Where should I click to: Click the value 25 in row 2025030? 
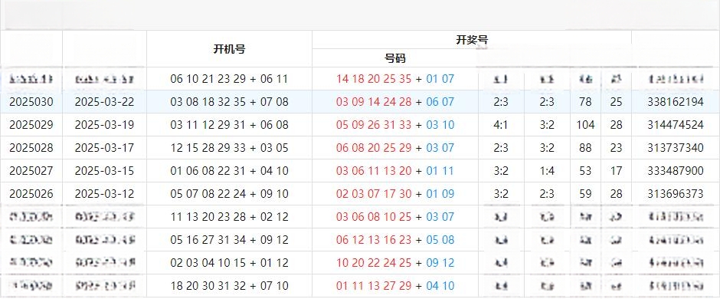tap(617, 102)
